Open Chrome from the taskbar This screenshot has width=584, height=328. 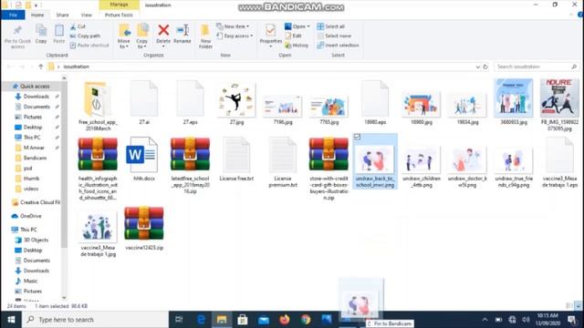[x=306, y=320]
